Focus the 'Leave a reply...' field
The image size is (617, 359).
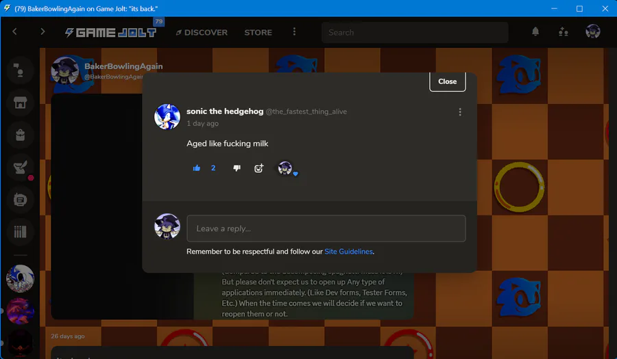click(326, 228)
